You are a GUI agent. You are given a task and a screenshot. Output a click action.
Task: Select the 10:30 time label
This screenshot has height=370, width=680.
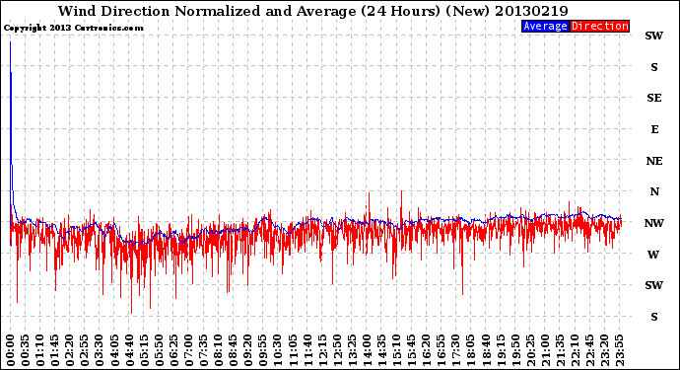[x=278, y=350]
